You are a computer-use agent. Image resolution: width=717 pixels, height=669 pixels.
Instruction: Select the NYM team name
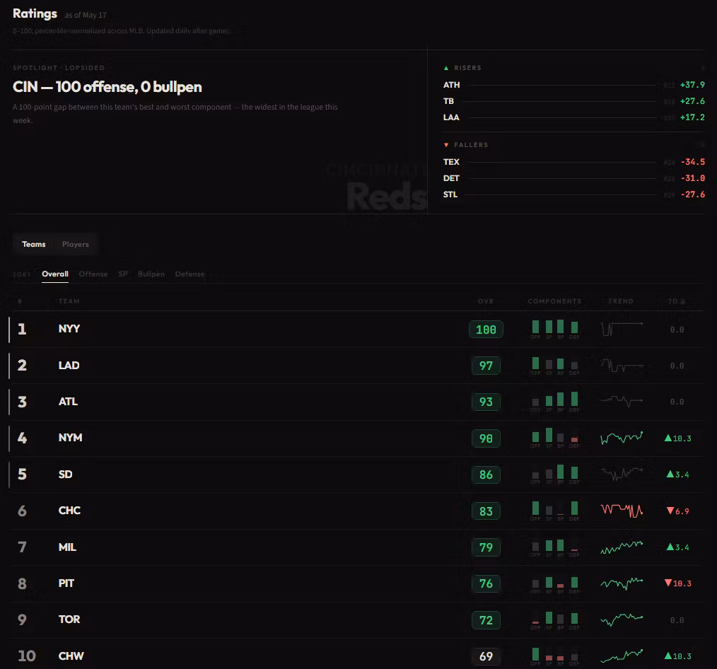tap(71, 438)
